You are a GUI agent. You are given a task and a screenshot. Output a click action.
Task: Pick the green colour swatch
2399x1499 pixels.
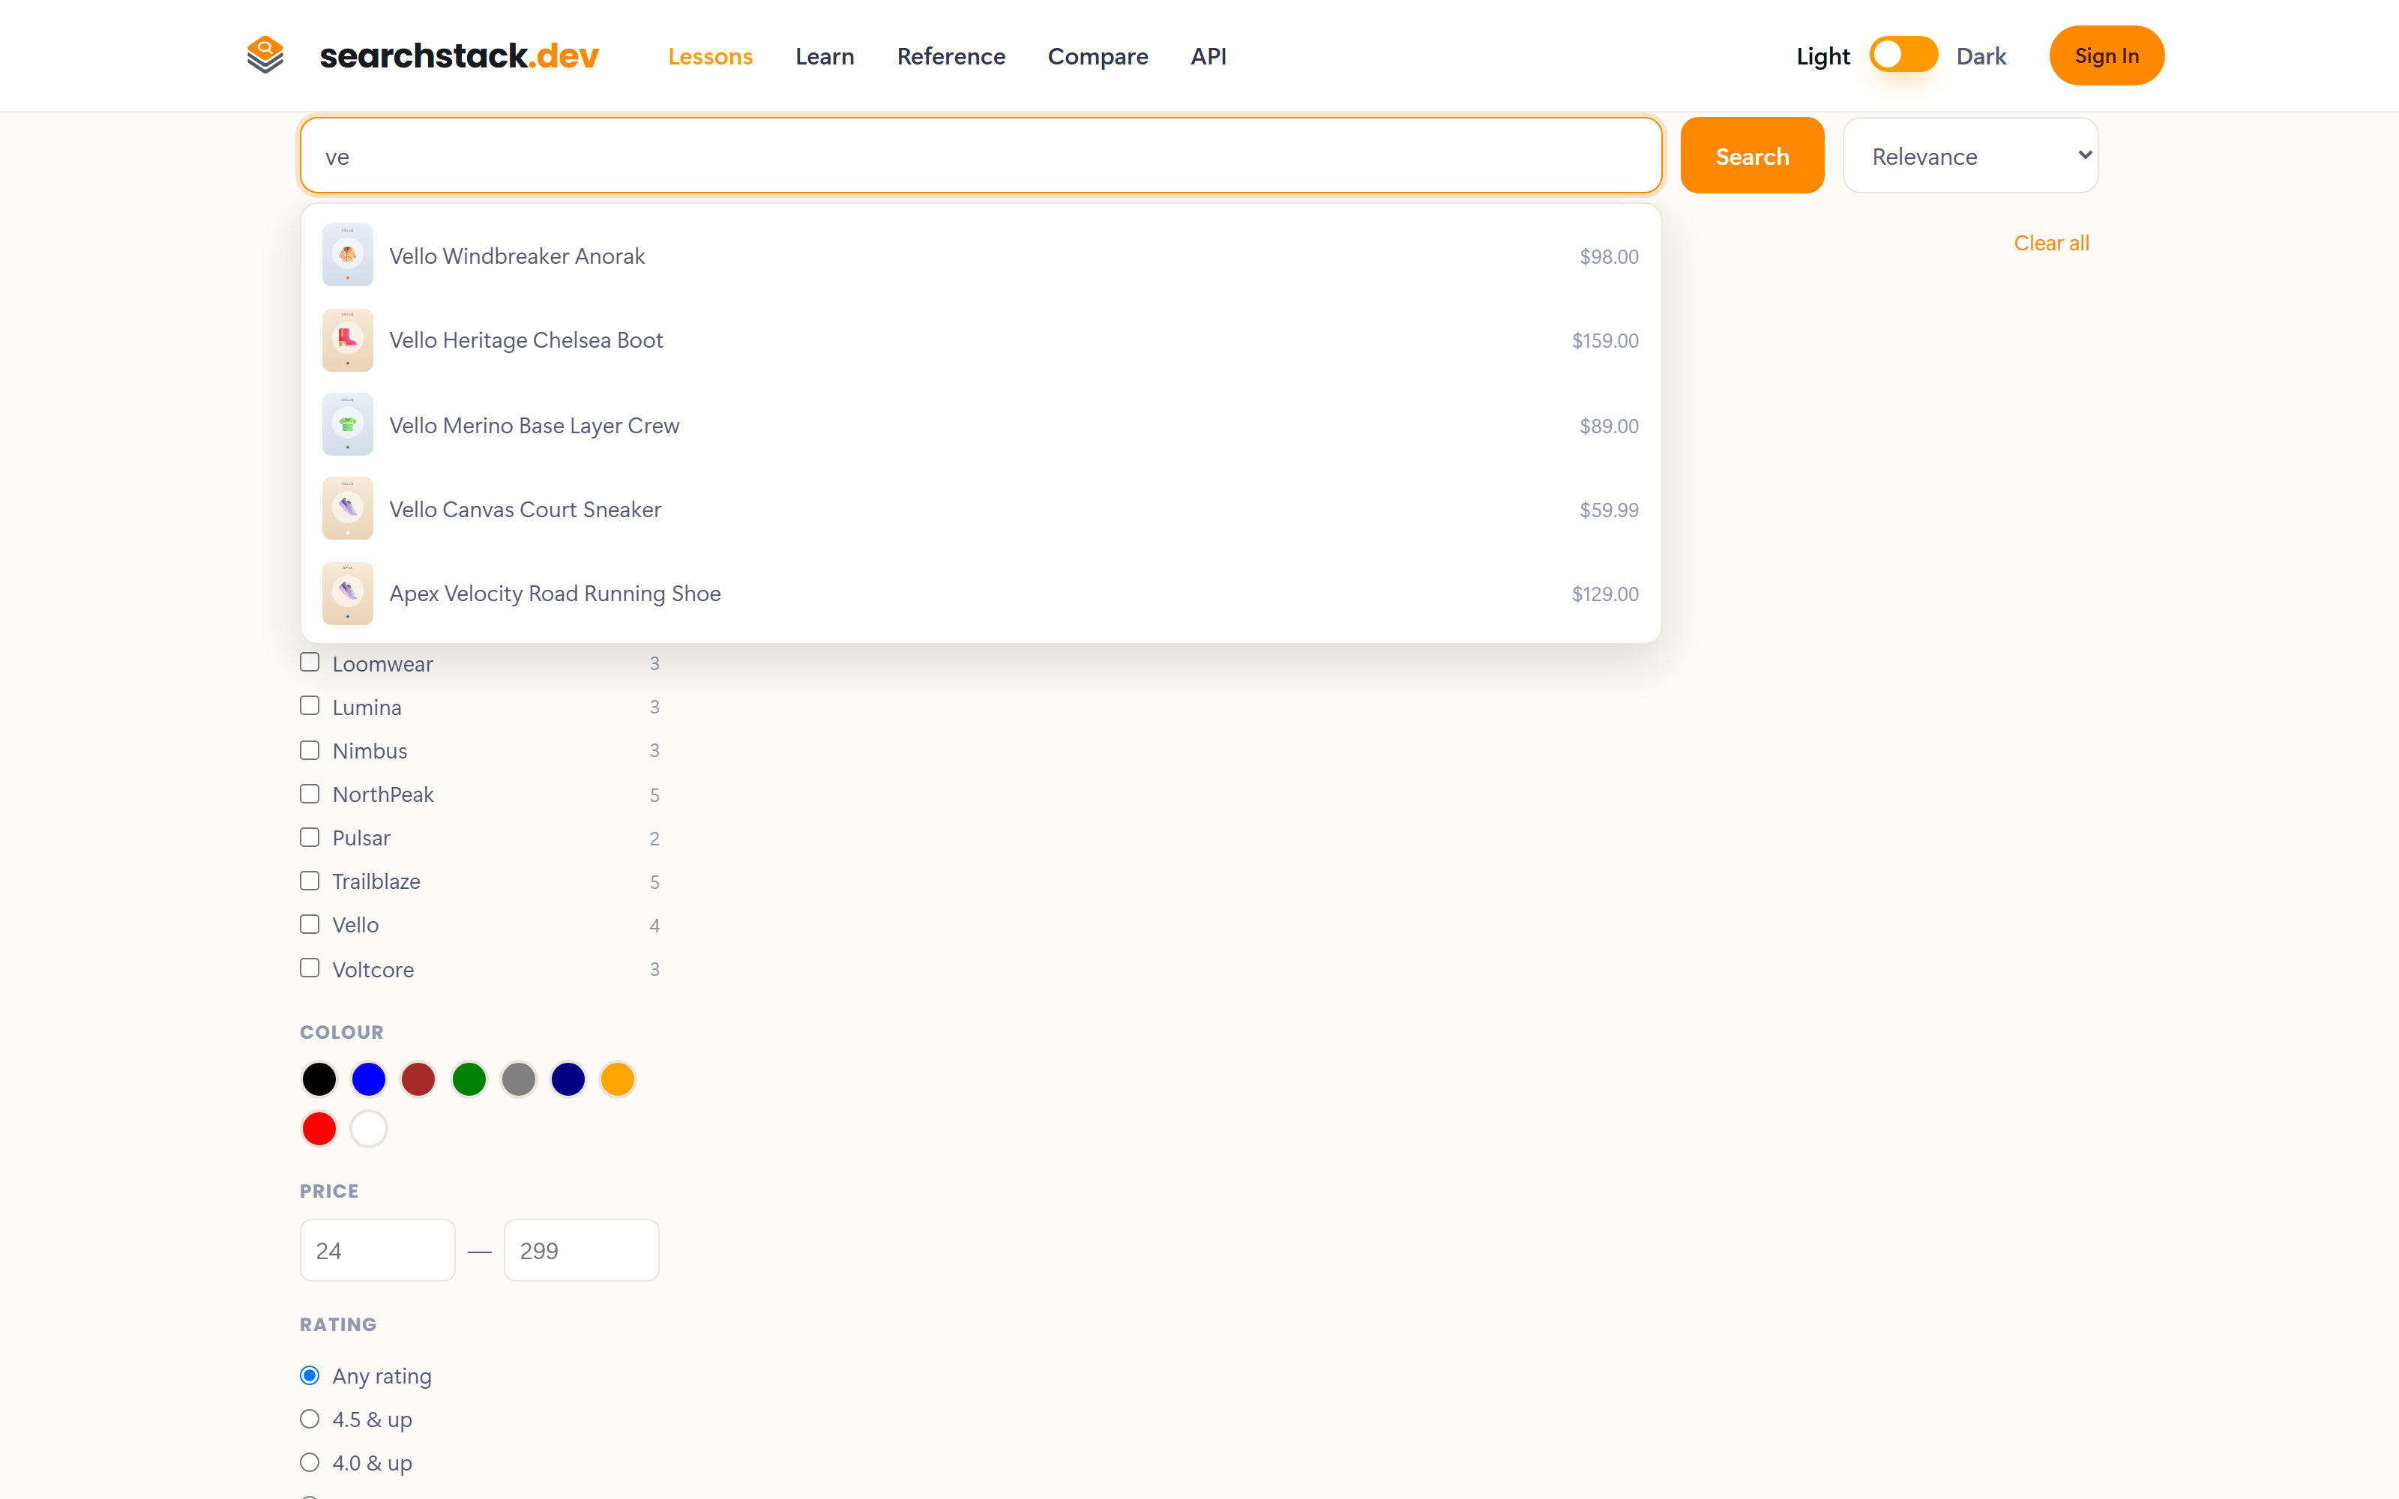click(x=469, y=1079)
